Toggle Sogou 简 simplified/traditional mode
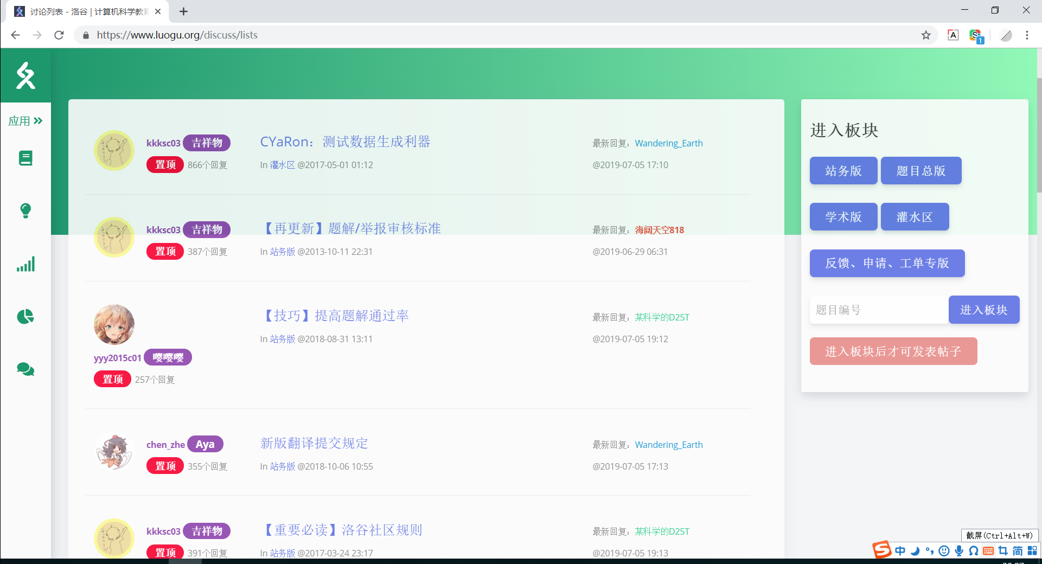The height and width of the screenshot is (564, 1042). [1018, 551]
